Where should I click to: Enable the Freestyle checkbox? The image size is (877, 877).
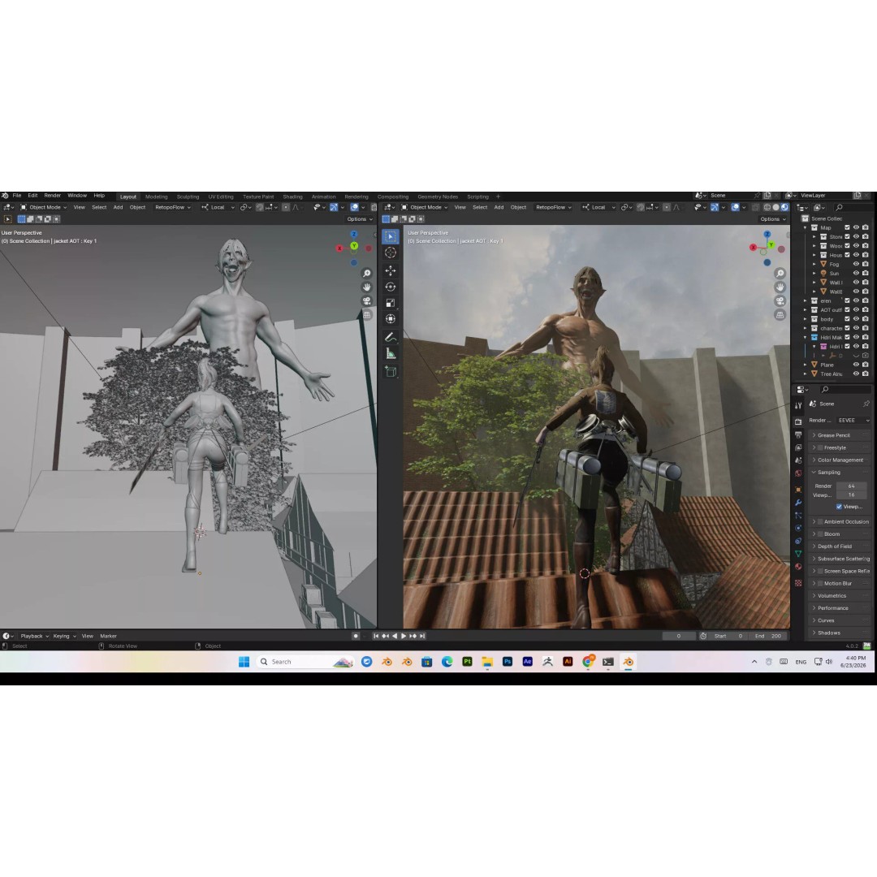pyautogui.click(x=820, y=448)
